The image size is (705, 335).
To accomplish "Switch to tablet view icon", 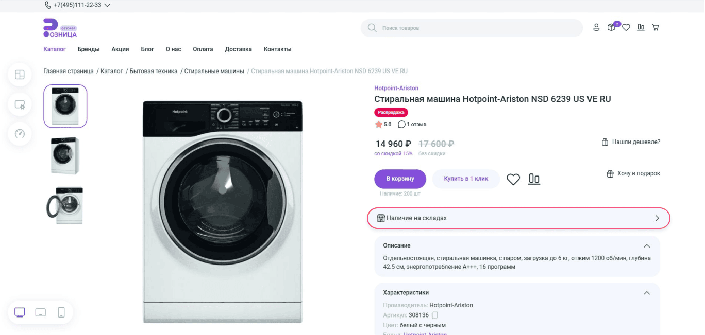I will pos(41,312).
